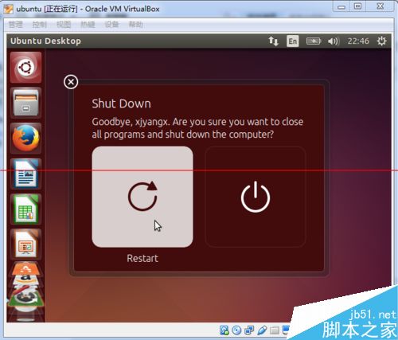Click the Ubuntu Desktop panel title
398x340 pixels.
(45, 41)
